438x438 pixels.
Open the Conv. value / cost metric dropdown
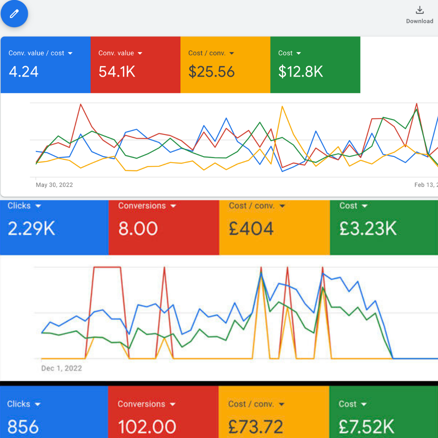70,53
